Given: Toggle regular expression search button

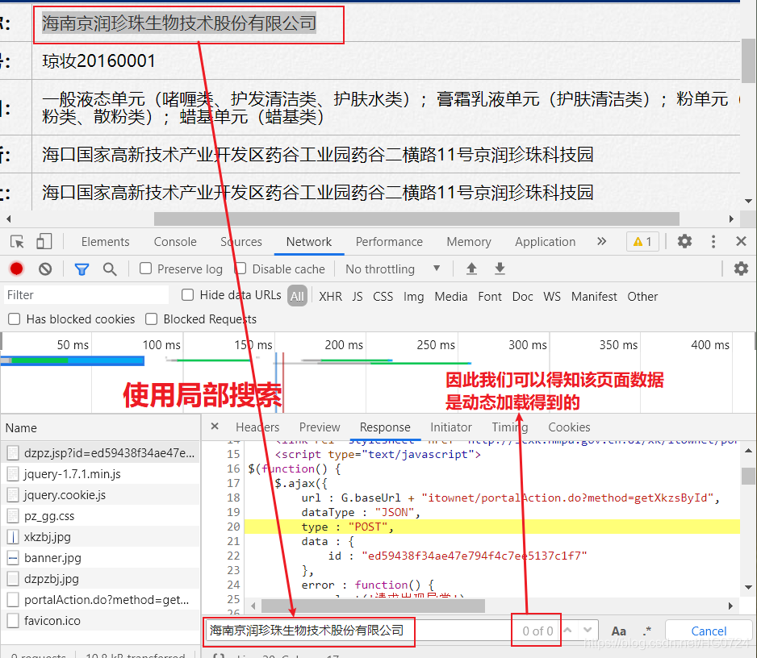Looking at the screenshot, I should click(647, 631).
